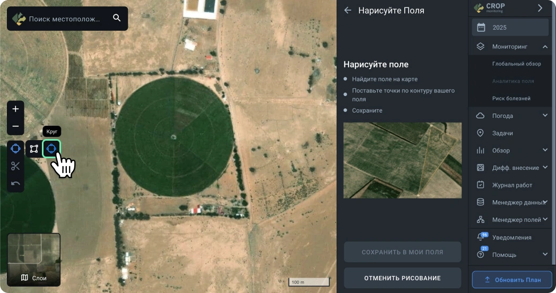This screenshot has height=293, width=556.
Task: Expand the Обзор menu
Action: click(x=545, y=150)
